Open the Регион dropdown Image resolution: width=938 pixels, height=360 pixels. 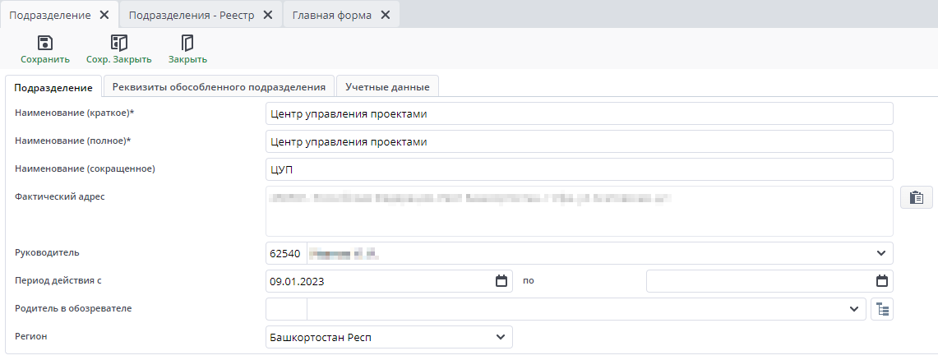(500, 337)
